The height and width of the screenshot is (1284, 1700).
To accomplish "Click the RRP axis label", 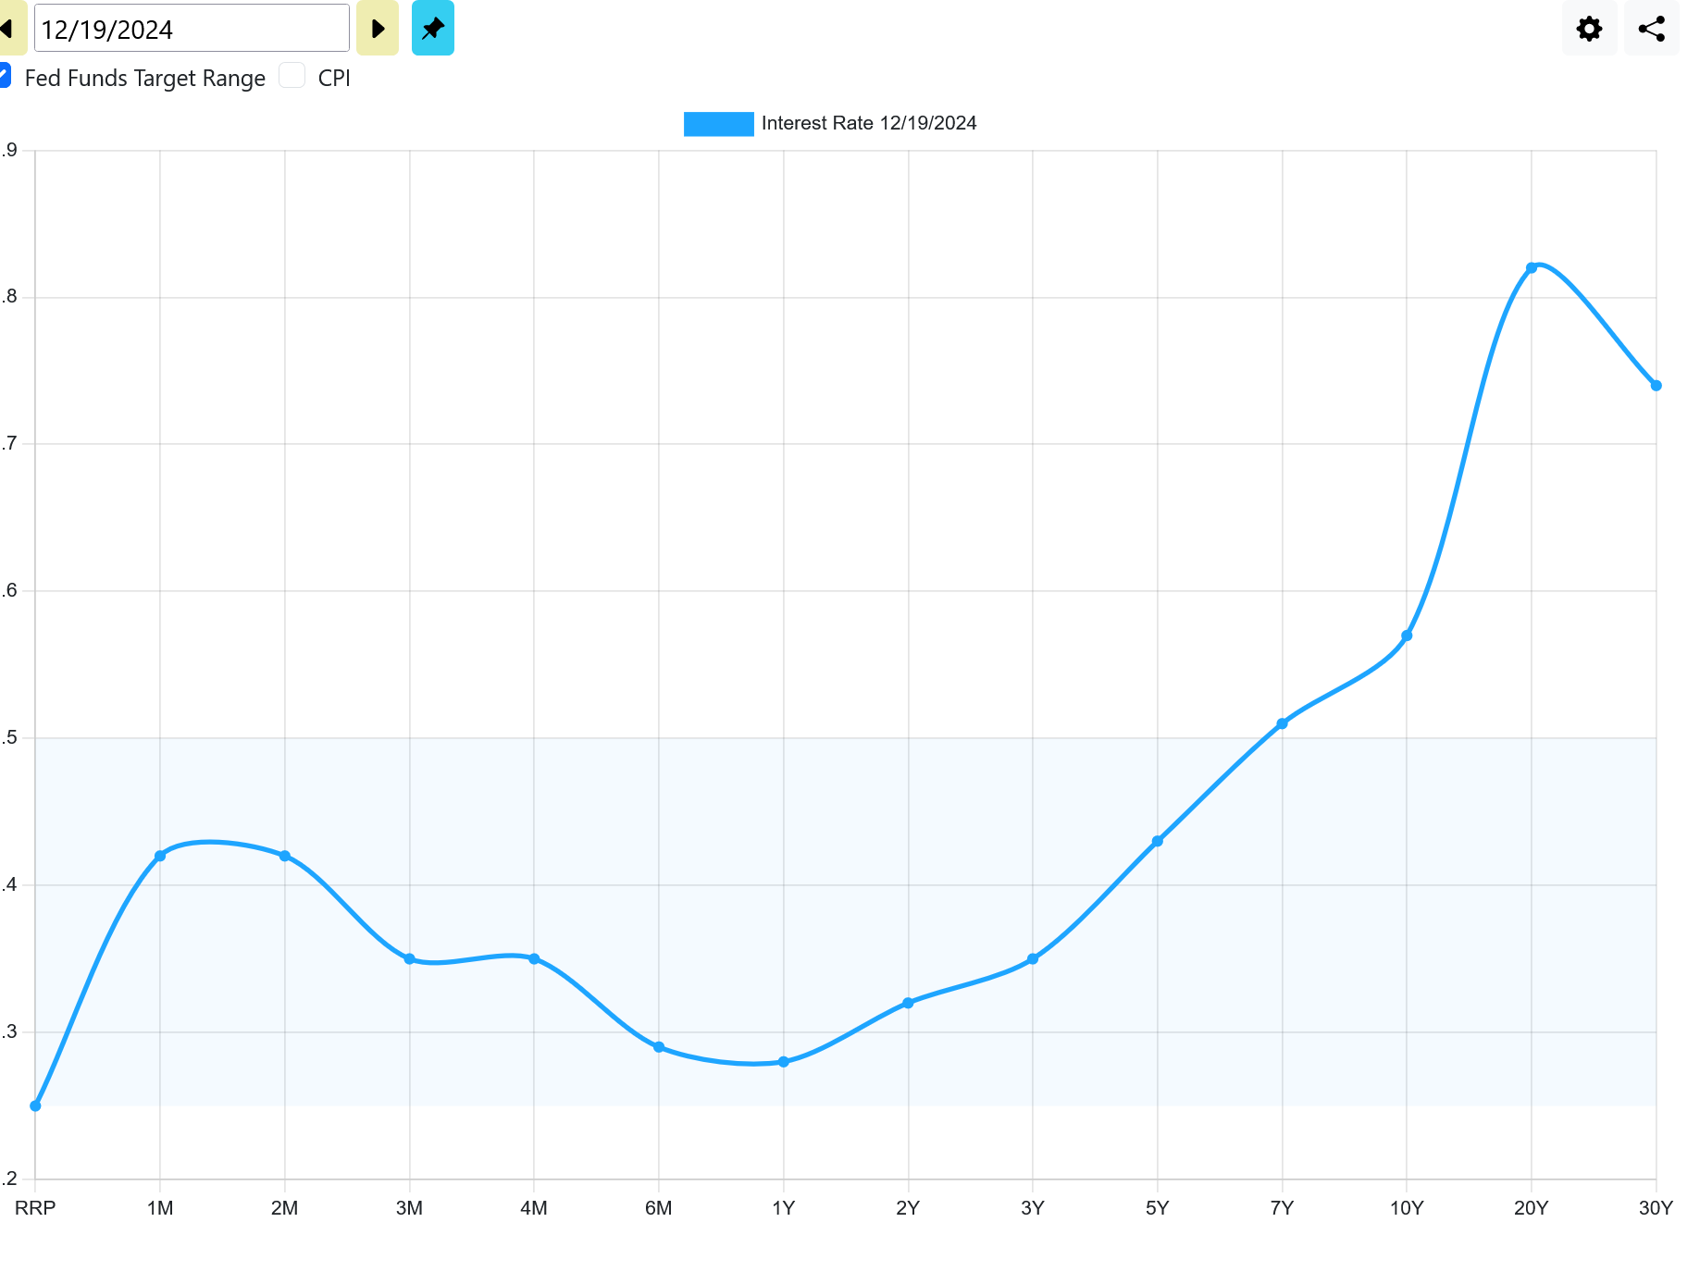I will pos(35,1207).
